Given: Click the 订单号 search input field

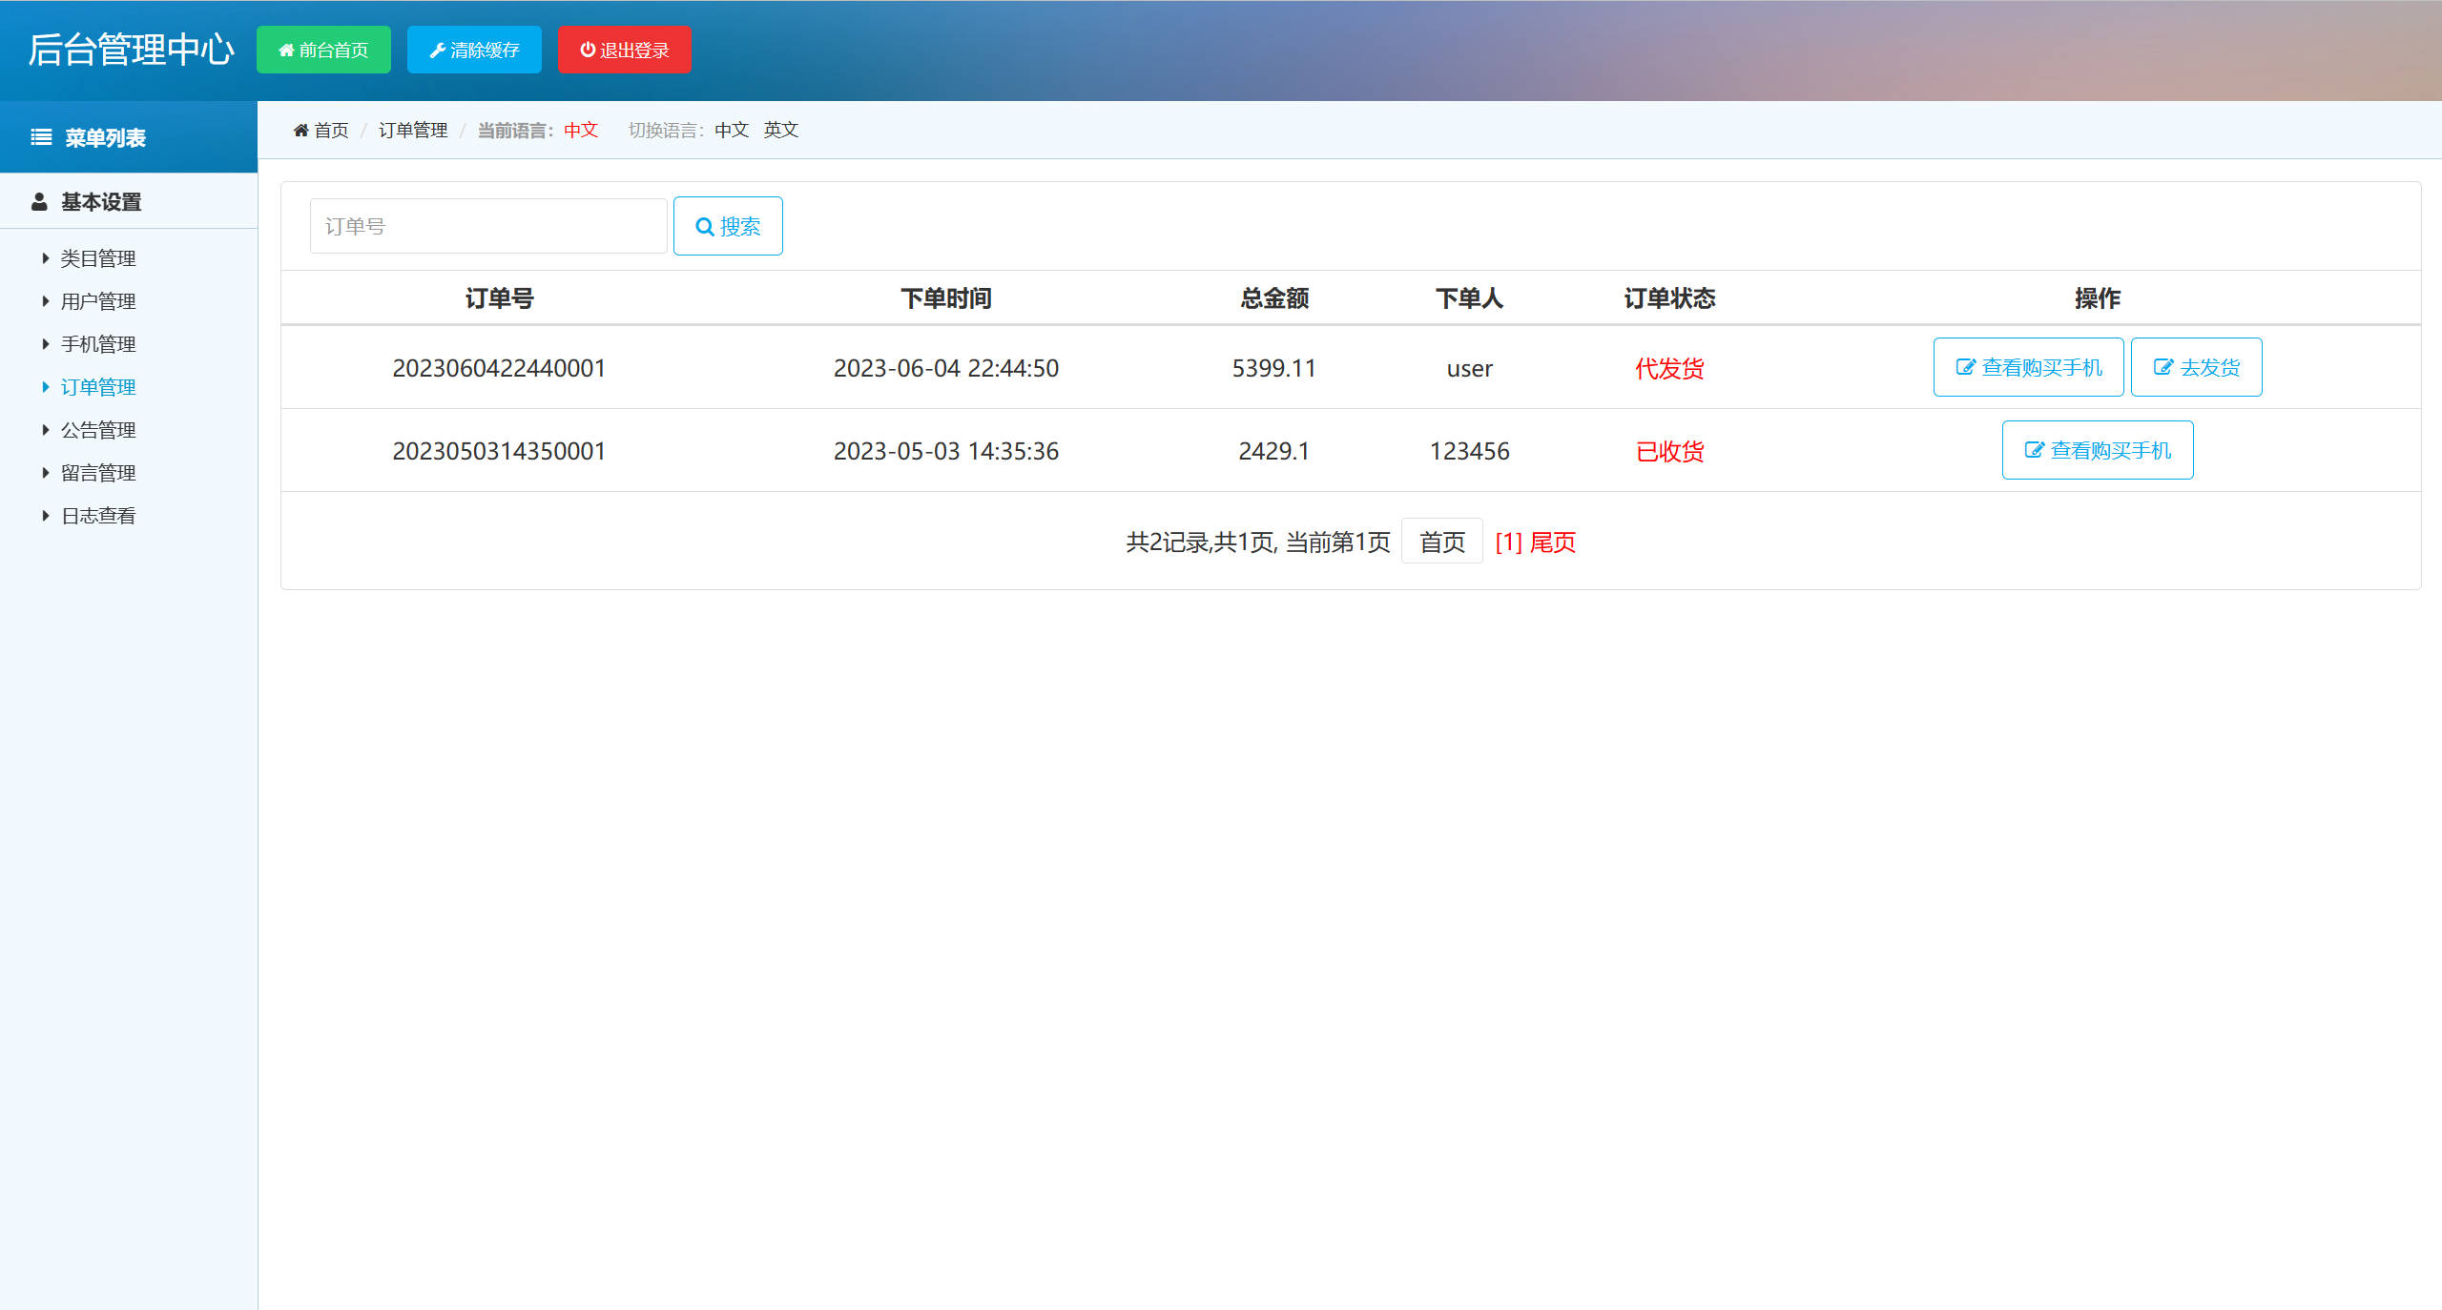Looking at the screenshot, I should (487, 226).
